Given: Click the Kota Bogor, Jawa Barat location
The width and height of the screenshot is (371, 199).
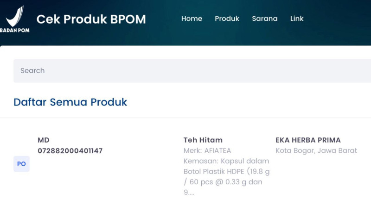Looking at the screenshot, I should (316, 150).
